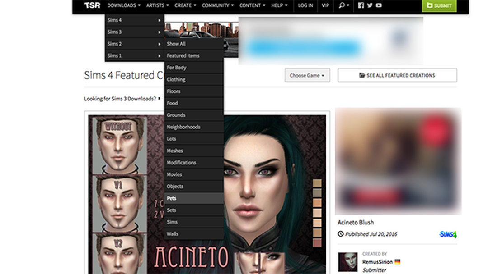Open the Artists dropdown menu

coord(157,5)
